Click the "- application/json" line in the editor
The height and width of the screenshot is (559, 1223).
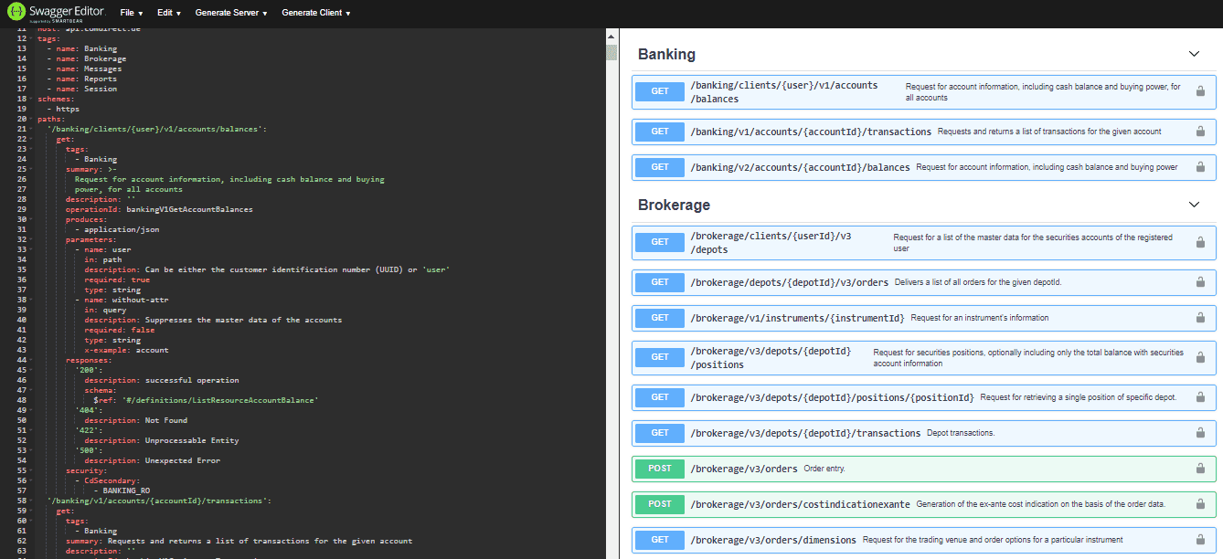pos(117,229)
